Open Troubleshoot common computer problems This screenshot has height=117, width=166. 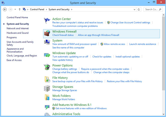click(75, 26)
